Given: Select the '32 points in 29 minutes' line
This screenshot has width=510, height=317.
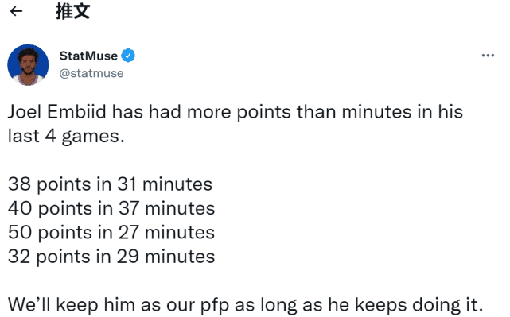Looking at the screenshot, I should [111, 257].
